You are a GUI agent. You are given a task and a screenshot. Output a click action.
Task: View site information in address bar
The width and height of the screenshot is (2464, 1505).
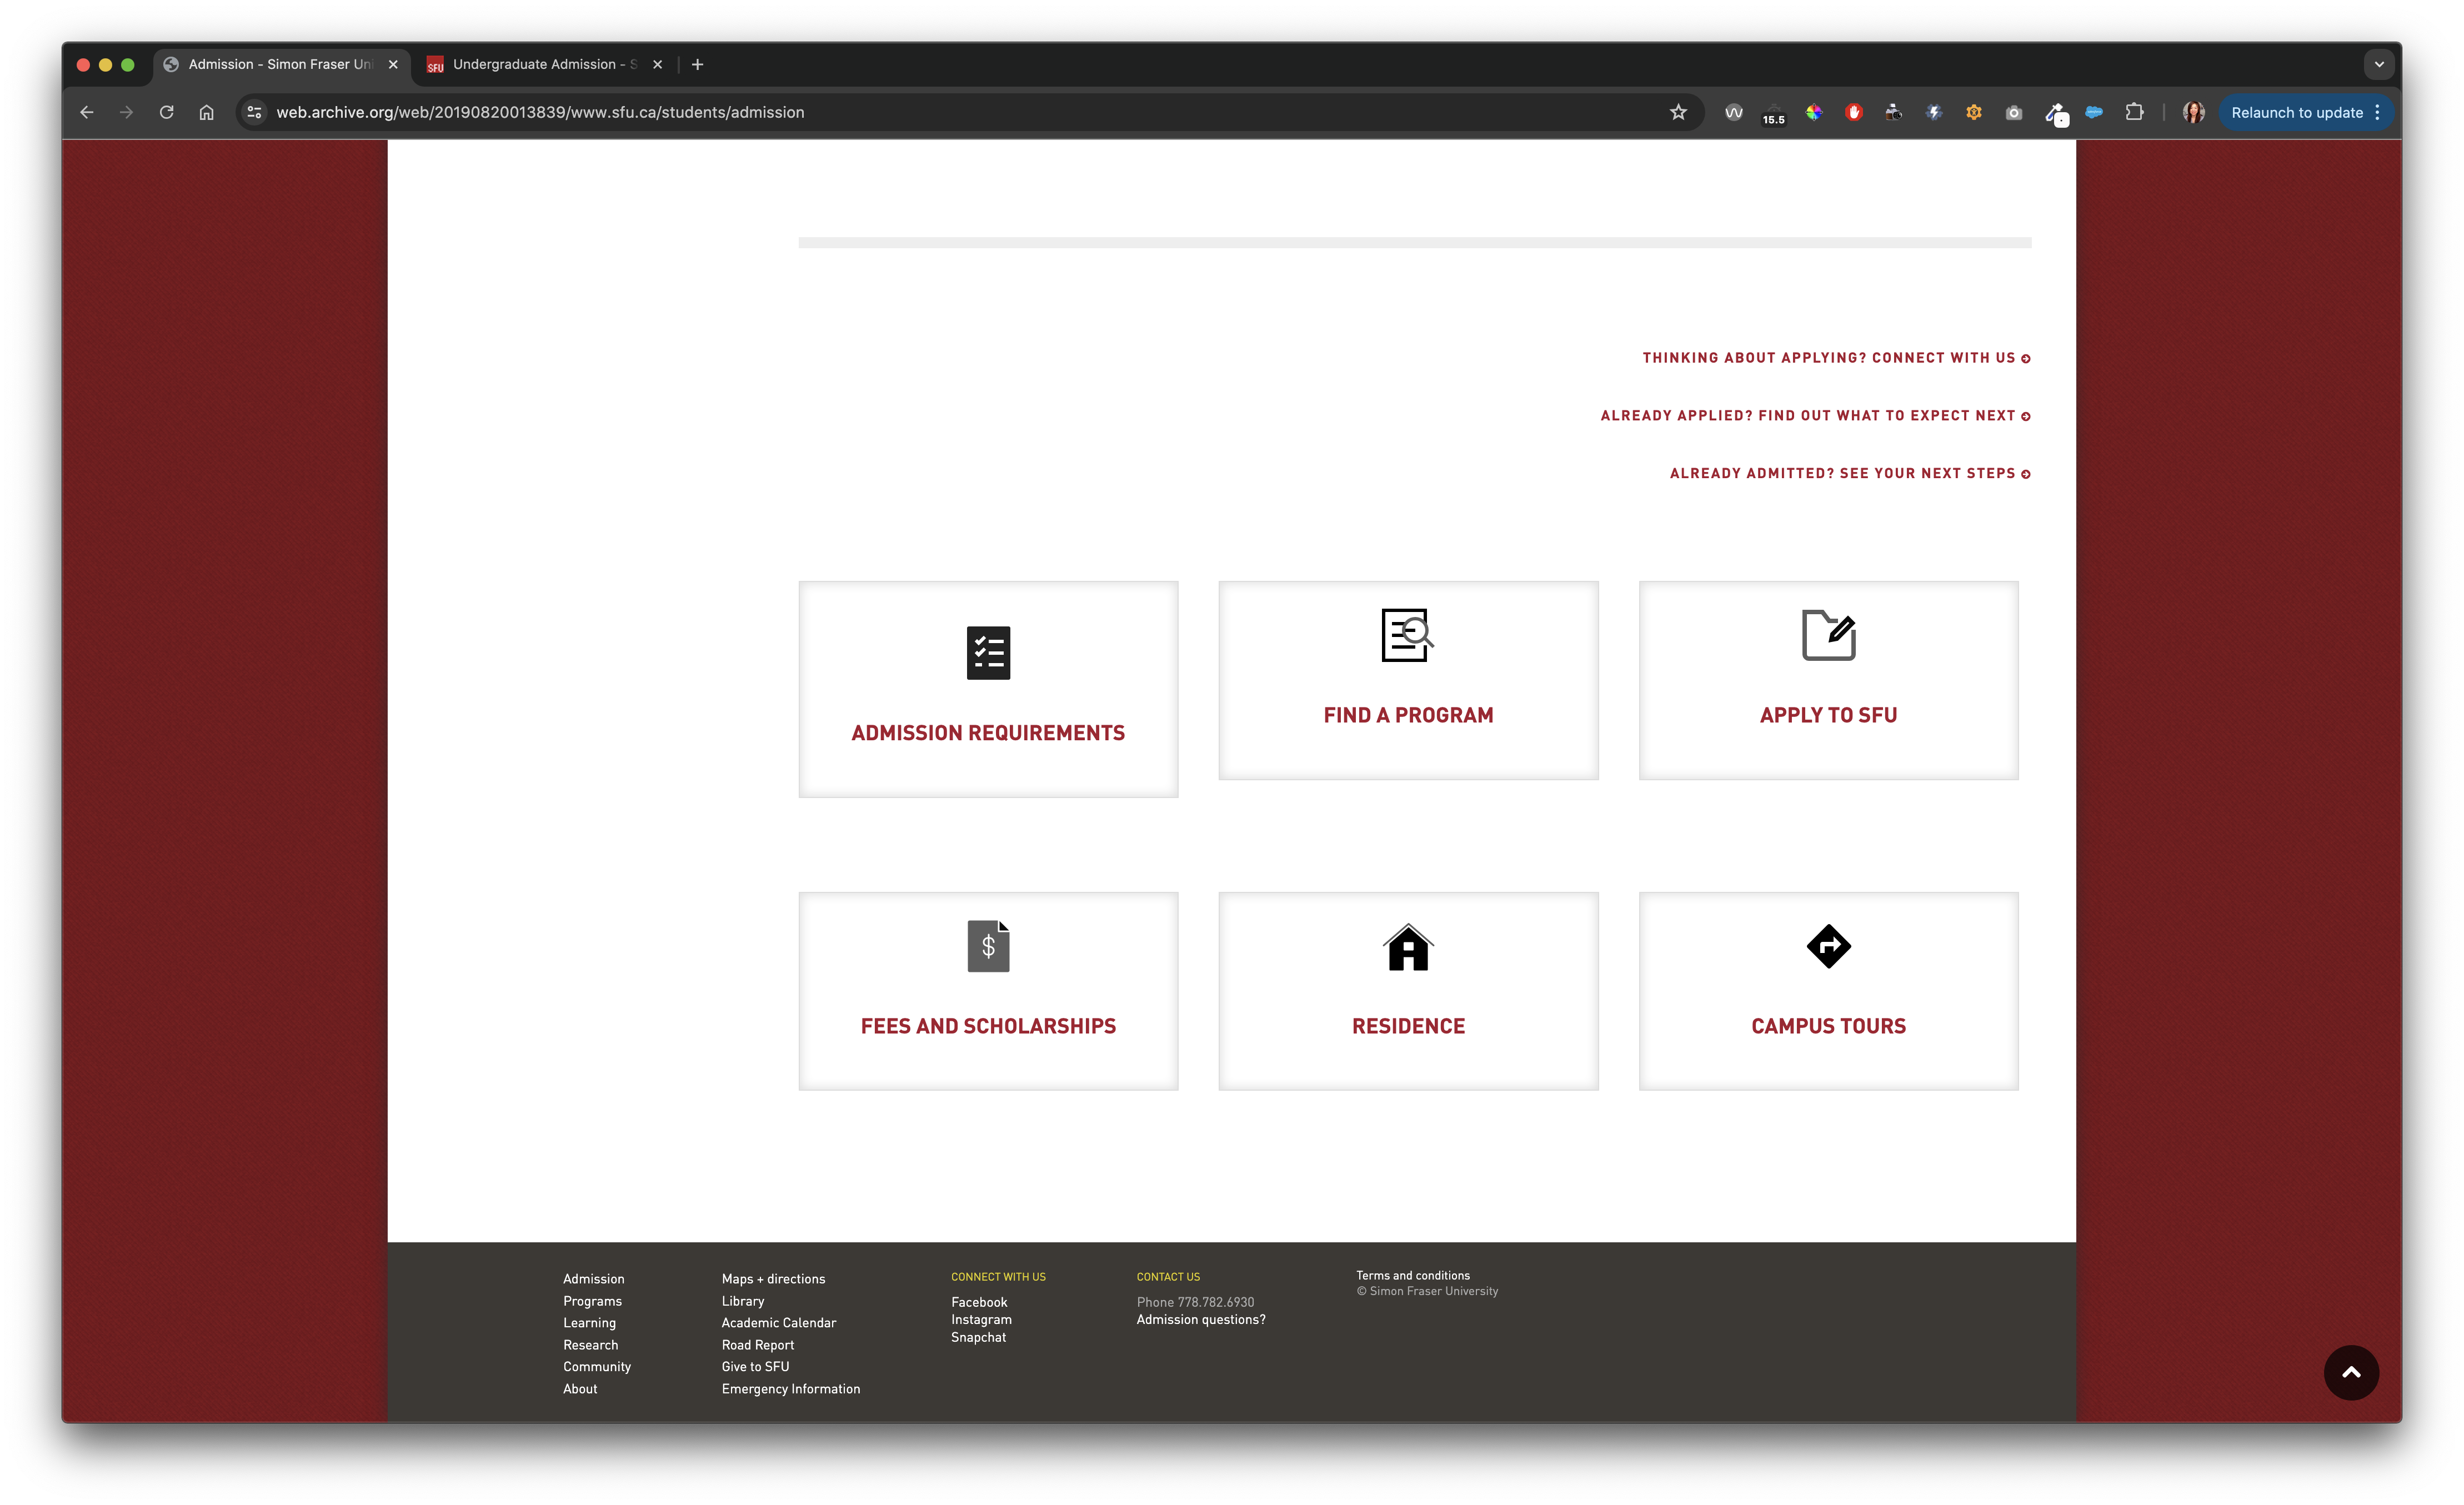coord(255,112)
